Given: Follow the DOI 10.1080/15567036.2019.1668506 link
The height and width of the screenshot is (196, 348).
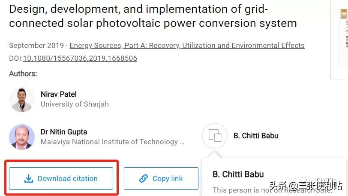Looking at the screenshot, I should tap(80, 58).
